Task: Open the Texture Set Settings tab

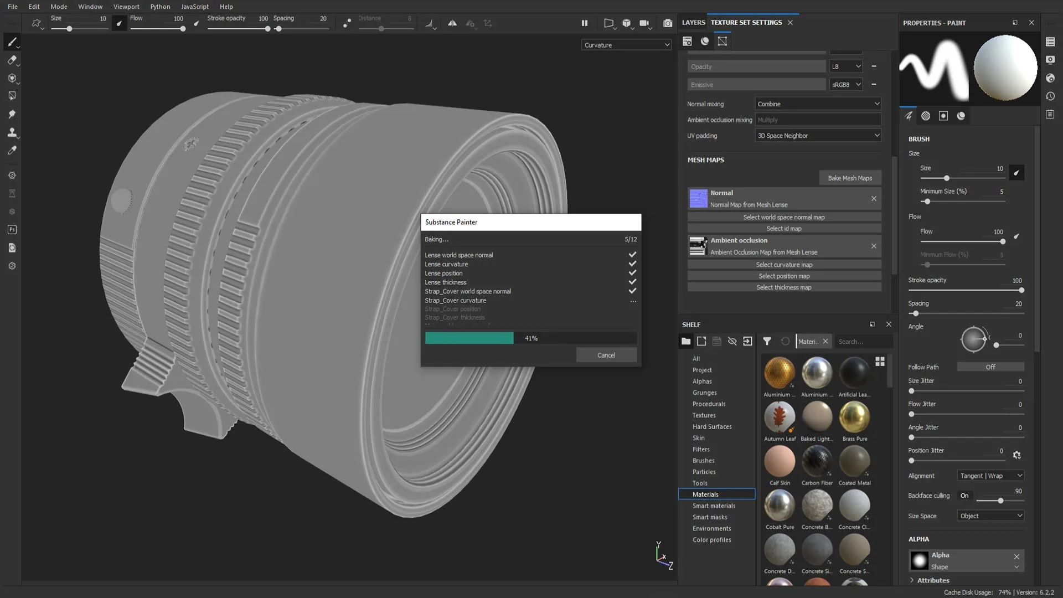Action: click(746, 22)
